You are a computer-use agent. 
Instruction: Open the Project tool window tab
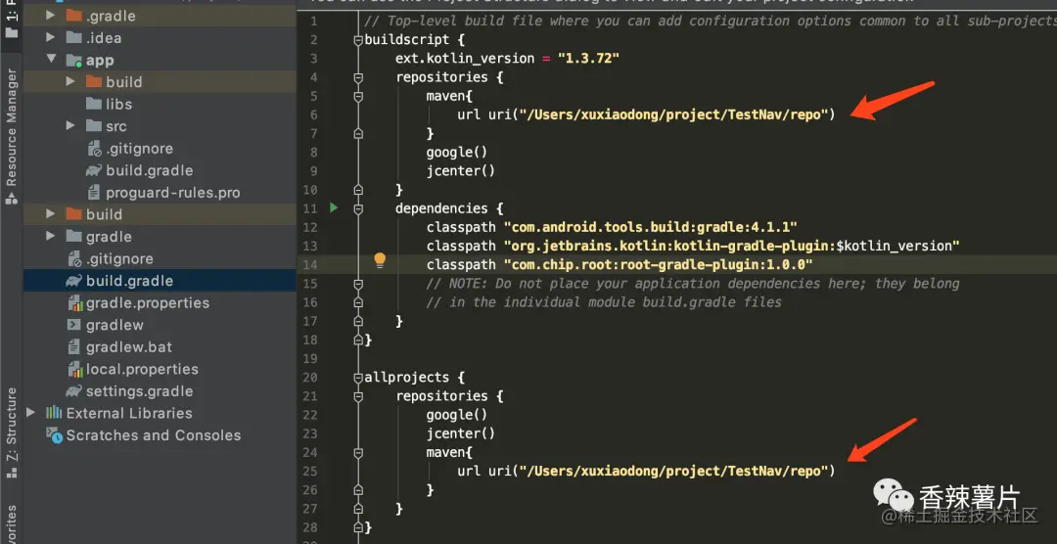[11, 21]
